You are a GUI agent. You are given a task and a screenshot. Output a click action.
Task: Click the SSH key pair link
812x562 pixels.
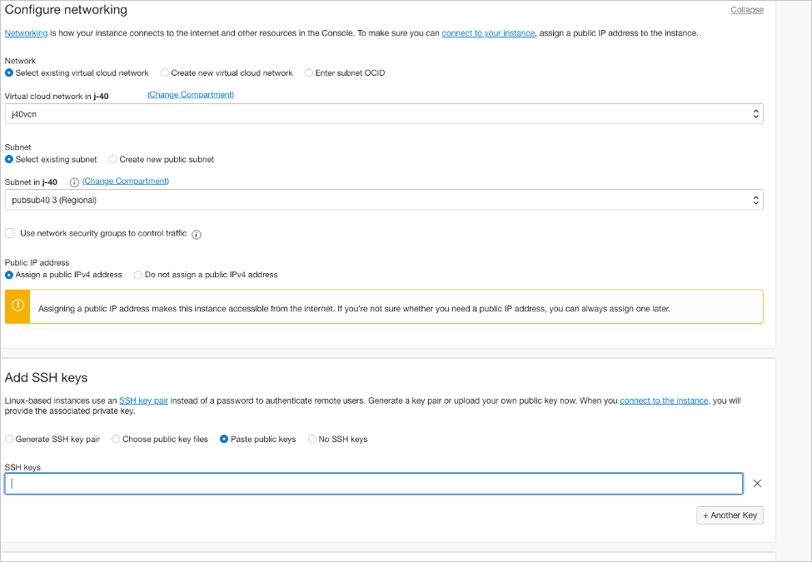[x=143, y=400]
